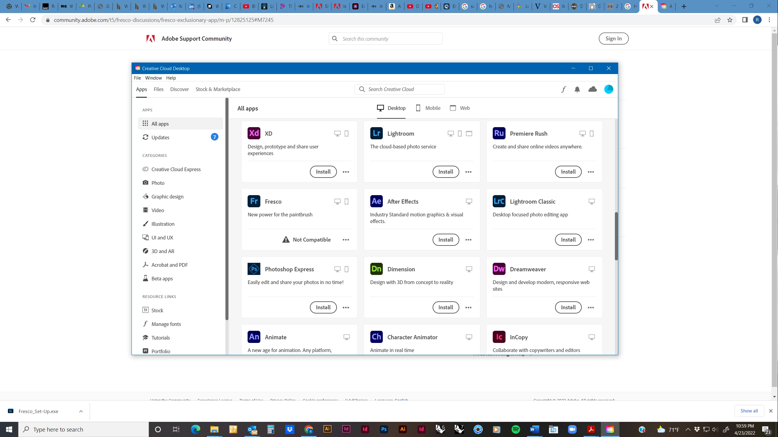Select Beta apps in the sidebar

click(x=162, y=278)
